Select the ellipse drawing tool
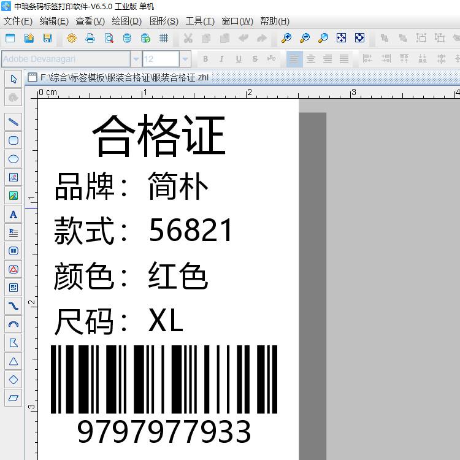 tap(13, 159)
